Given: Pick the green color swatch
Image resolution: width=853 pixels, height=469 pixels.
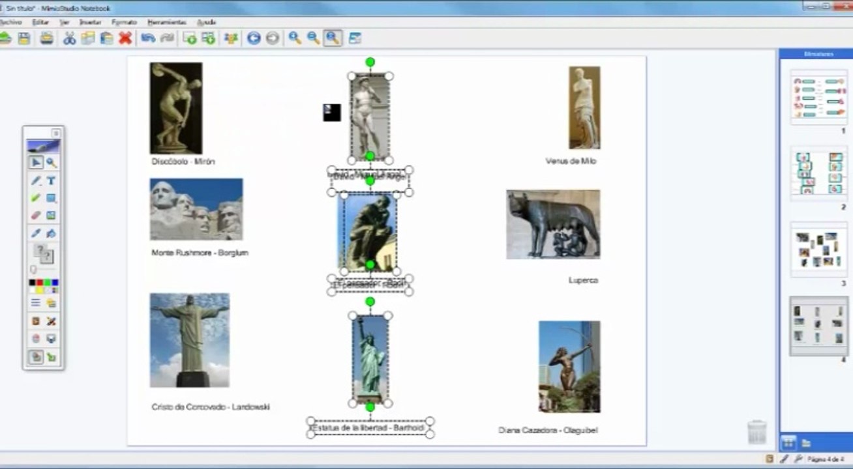Looking at the screenshot, I should click(x=48, y=283).
